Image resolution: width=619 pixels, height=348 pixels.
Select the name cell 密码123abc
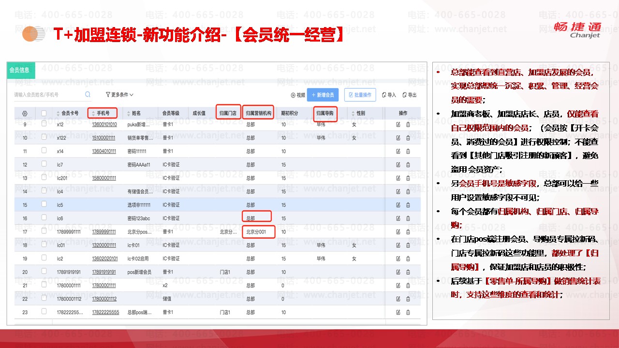(x=139, y=218)
